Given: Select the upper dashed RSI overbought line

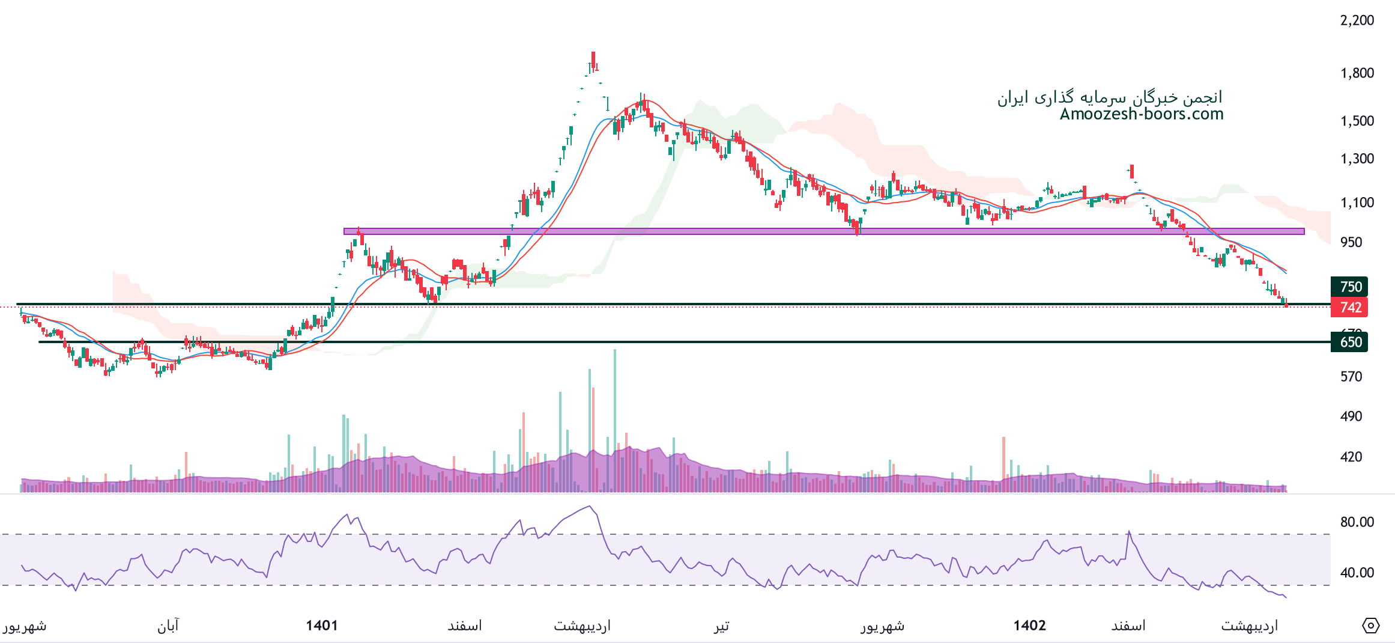Looking at the screenshot, I should pyautogui.click(x=661, y=534).
